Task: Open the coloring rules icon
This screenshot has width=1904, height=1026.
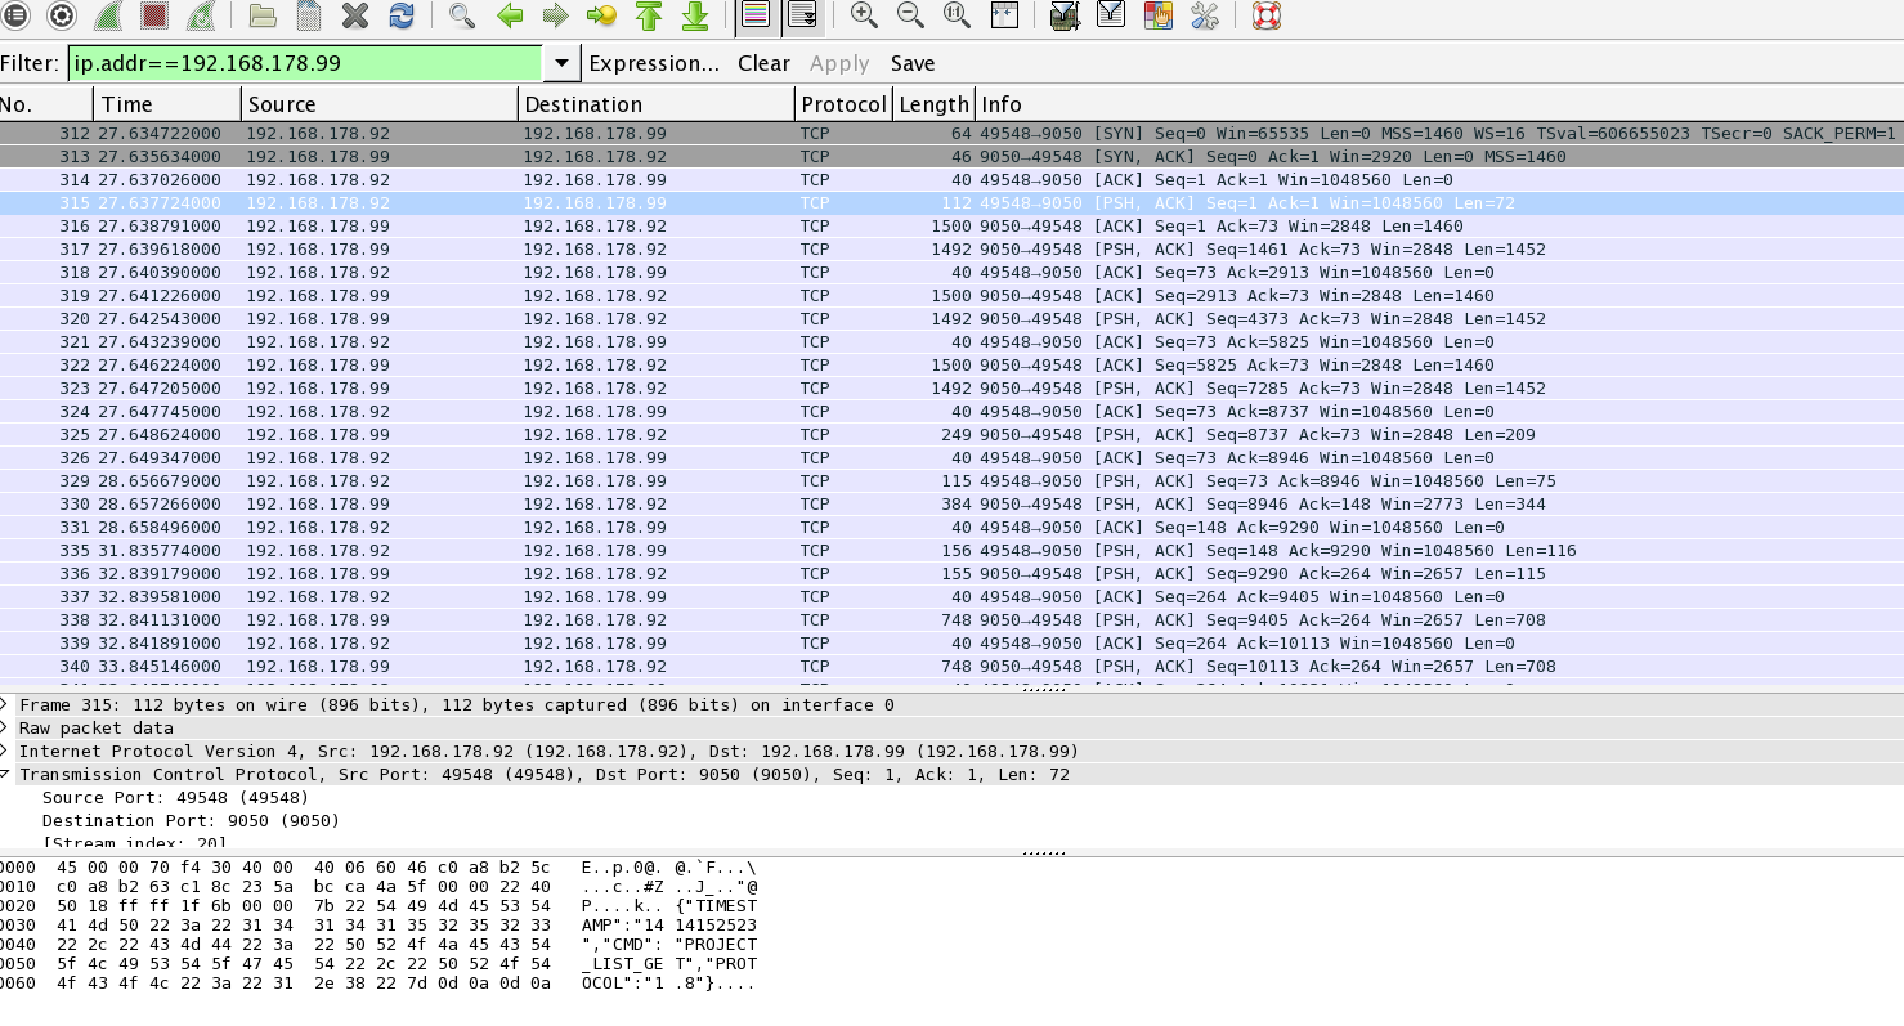Action: pos(1157,15)
